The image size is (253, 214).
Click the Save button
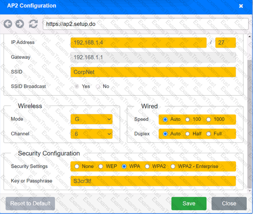189,203
